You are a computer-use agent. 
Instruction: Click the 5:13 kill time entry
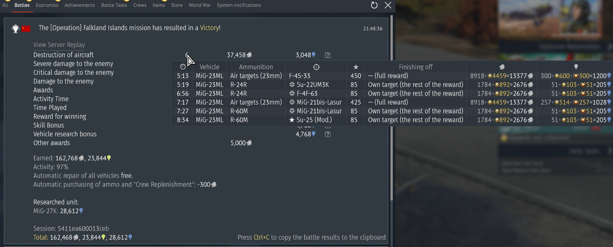coord(183,76)
